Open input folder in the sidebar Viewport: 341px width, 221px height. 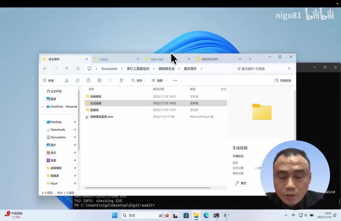(52, 184)
